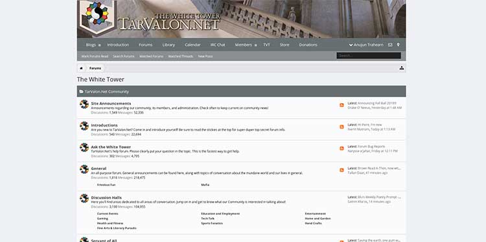This screenshot has width=486, height=242.
Task: Focus the Search input field
Action: (x=369, y=56)
